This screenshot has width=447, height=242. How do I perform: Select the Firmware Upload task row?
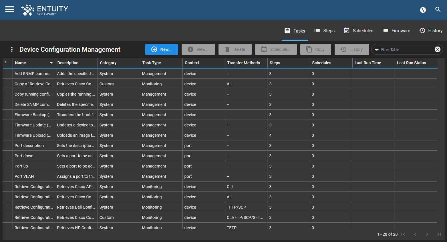[220, 135]
